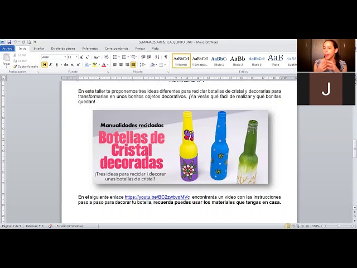The width and height of the screenshot is (357, 268).
Task: Adjust the zoom slider handle
Action: coord(339,226)
